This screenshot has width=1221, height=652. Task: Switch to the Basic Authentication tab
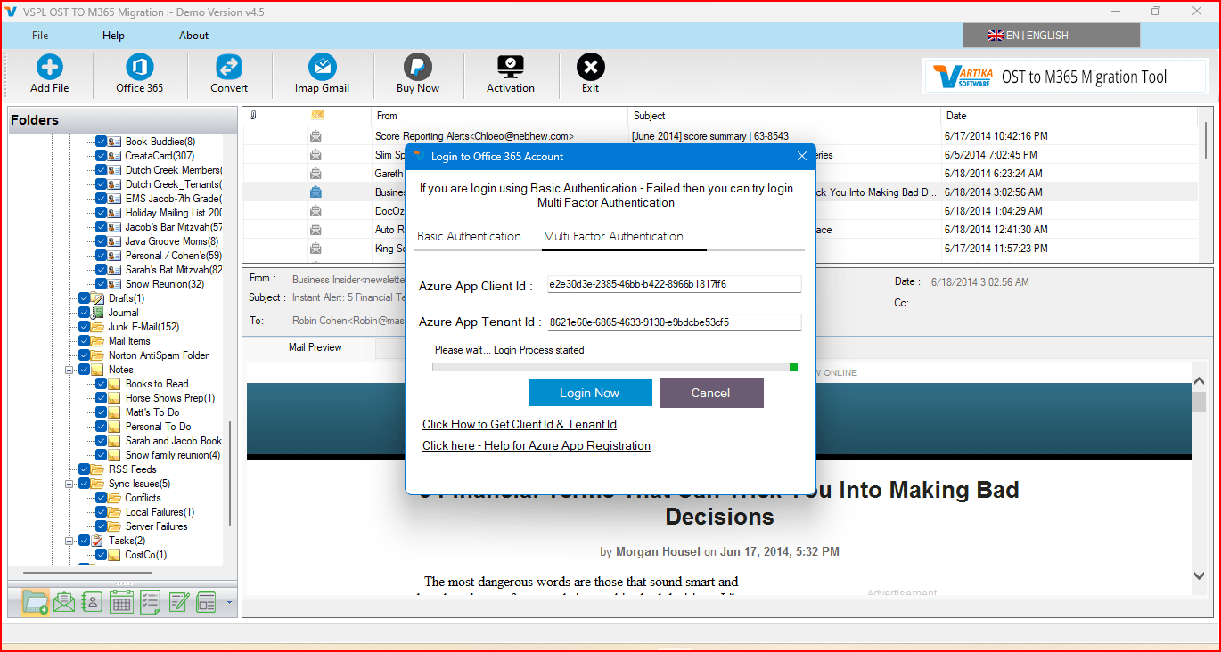click(x=469, y=236)
